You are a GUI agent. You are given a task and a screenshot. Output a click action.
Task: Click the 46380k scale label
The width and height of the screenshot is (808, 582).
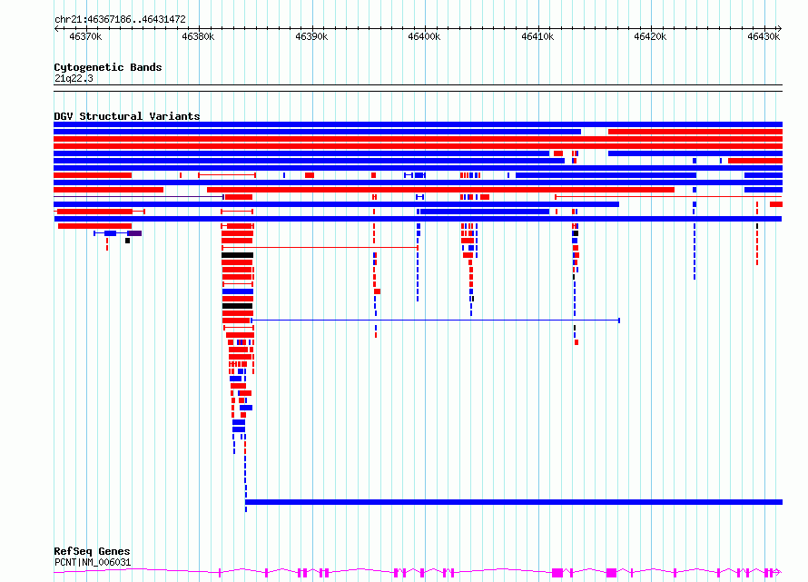pos(198,36)
